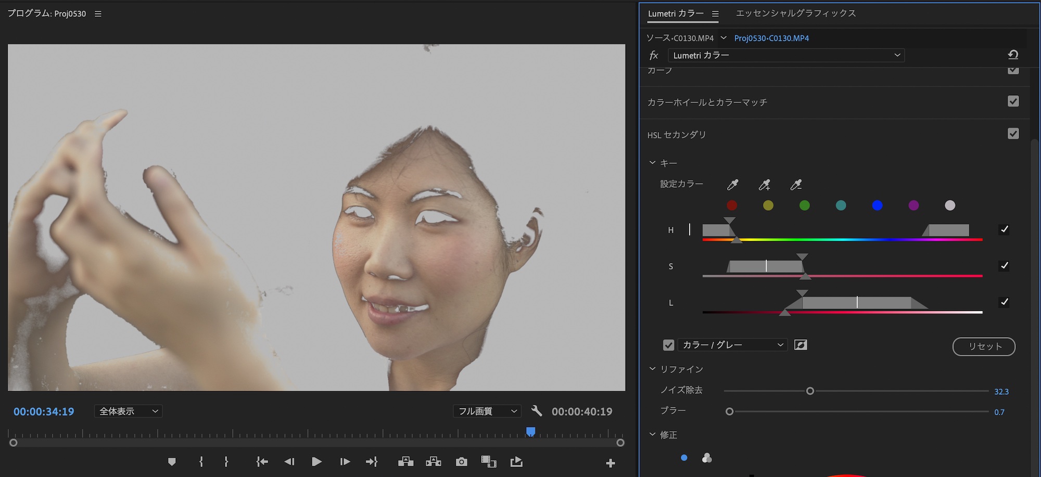1041x477 pixels.
Task: Click the リセット button
Action: (984, 346)
